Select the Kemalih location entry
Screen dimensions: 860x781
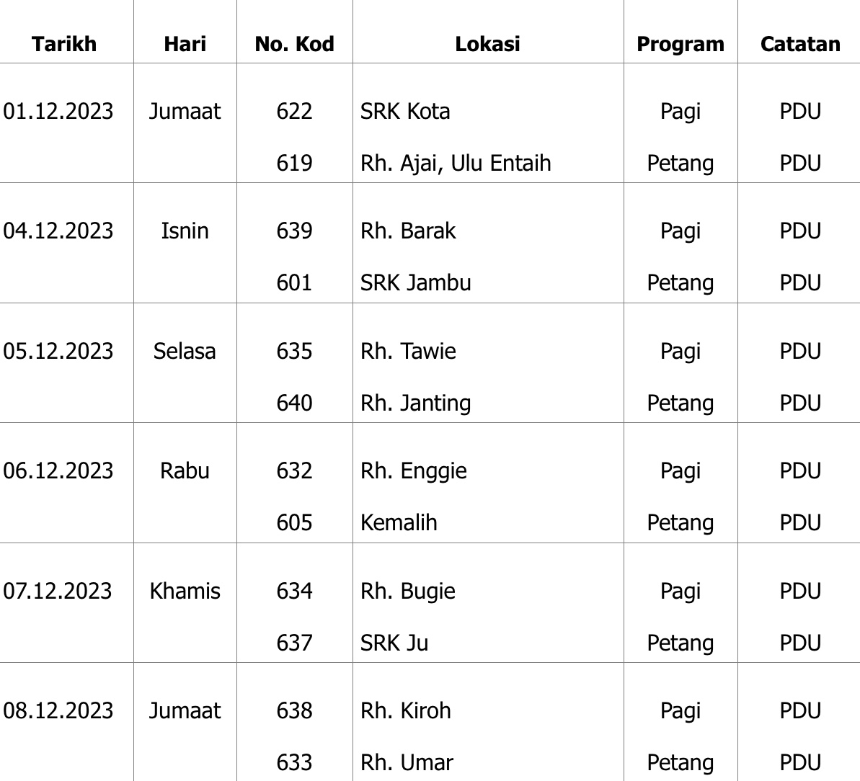pos(399,522)
